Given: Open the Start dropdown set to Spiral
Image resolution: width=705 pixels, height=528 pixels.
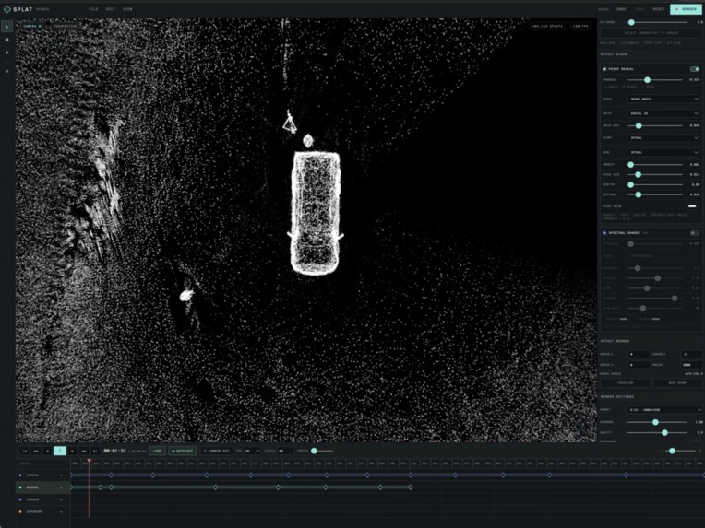Looking at the screenshot, I should click(663, 138).
